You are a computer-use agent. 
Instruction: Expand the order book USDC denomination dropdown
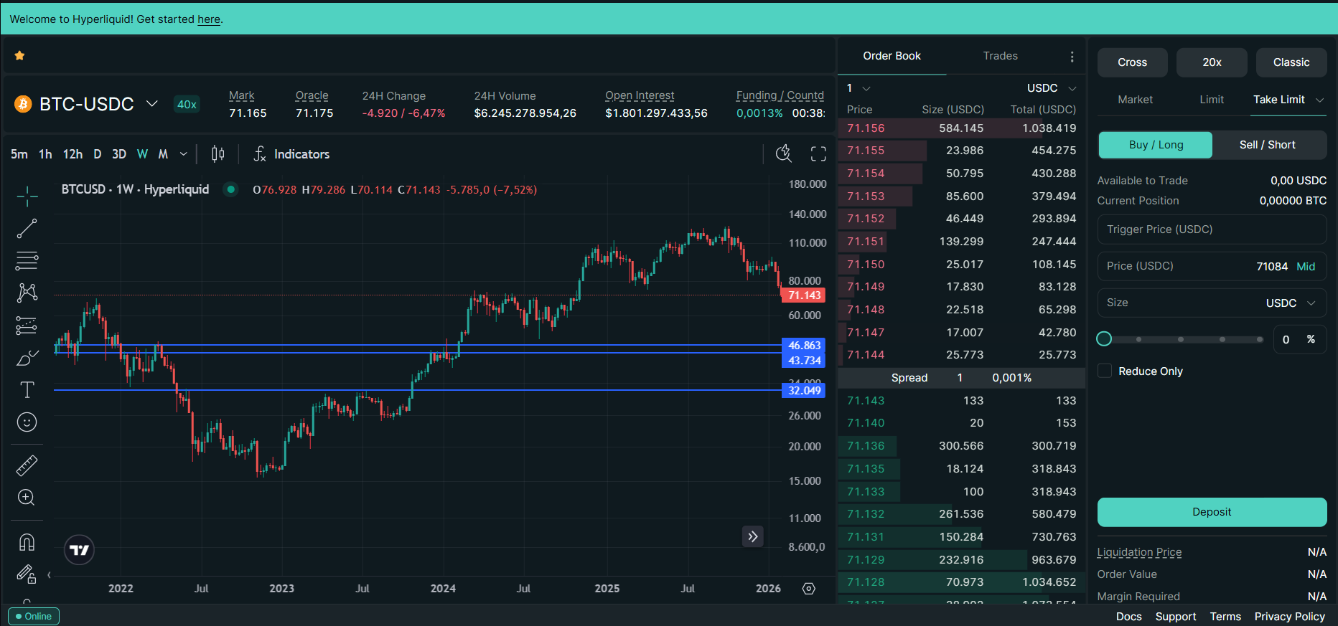point(1052,88)
